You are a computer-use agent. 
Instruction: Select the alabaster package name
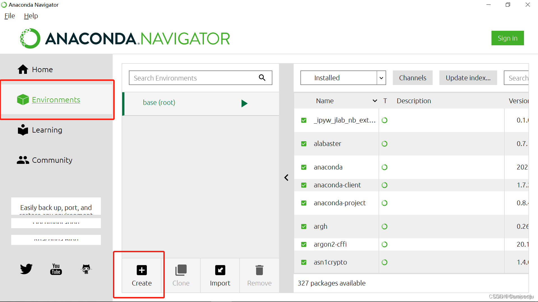pos(327,144)
